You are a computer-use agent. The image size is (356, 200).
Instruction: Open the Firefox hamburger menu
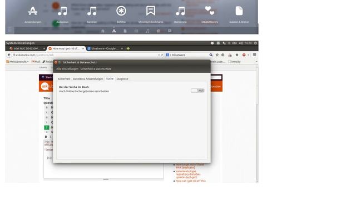[x=255, y=55]
